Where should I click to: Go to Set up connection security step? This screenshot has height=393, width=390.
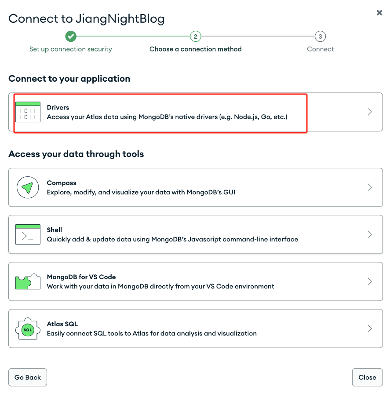[x=71, y=49]
